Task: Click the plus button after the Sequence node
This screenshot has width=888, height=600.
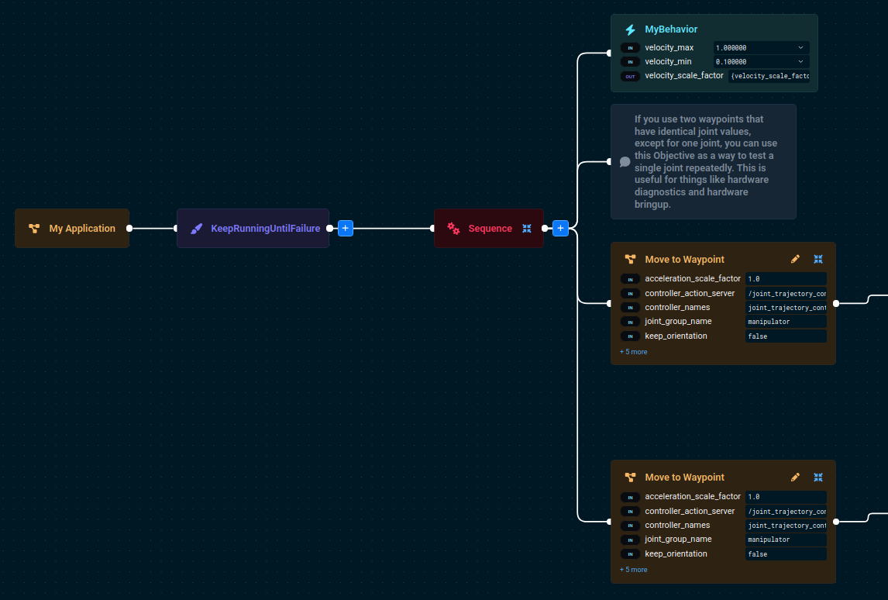Action: (560, 228)
